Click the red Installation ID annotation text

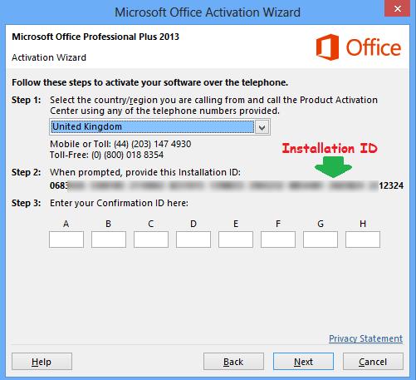click(330, 148)
